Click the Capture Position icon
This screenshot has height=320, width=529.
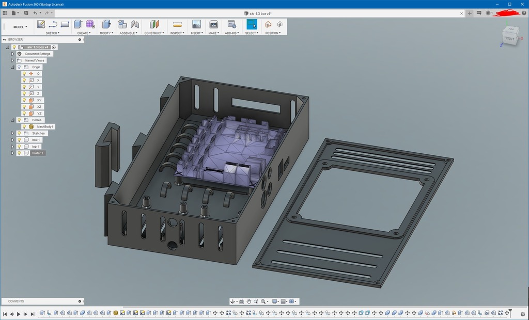268,24
